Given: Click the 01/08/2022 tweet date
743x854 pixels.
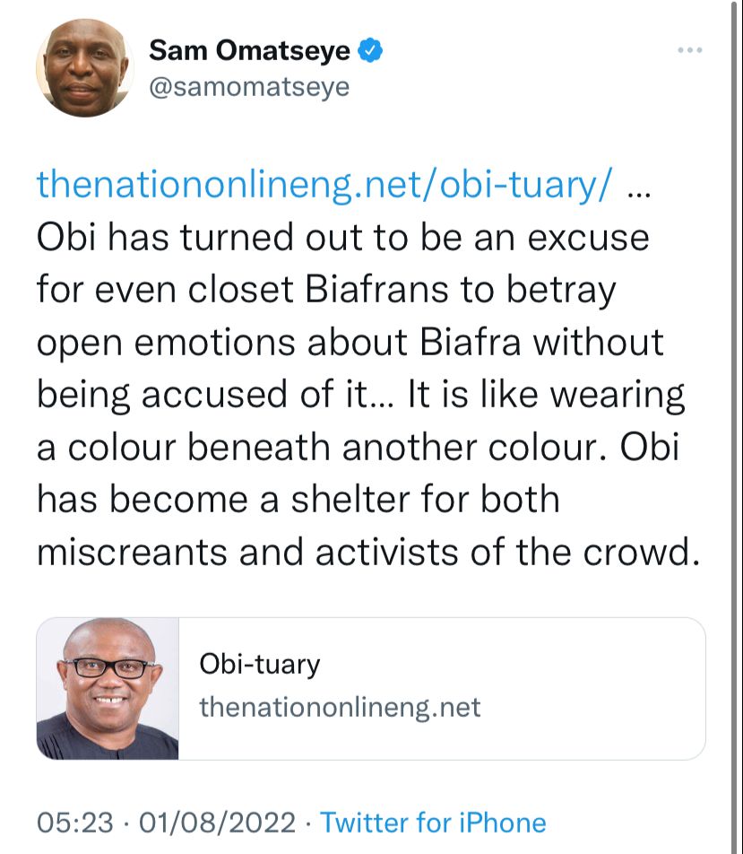Looking at the screenshot, I should click(x=218, y=823).
